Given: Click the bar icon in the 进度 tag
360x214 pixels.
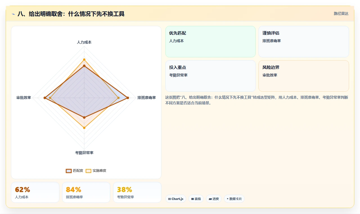Looking at the screenshot, I should point(210,199).
